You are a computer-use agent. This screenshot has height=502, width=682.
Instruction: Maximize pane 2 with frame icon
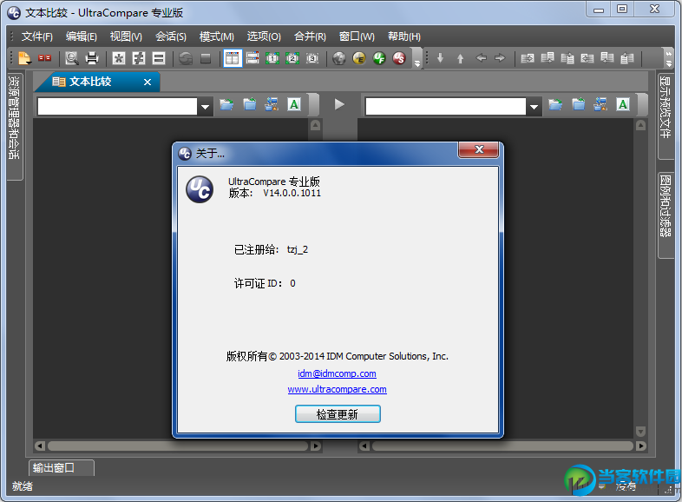pos(292,58)
